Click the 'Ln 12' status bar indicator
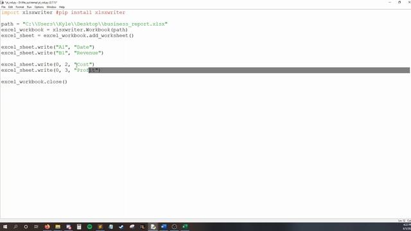 click(x=402, y=221)
